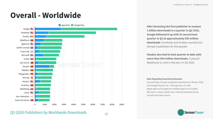Click the 'ByteDance' publisher label
Image resolution: width=213 pixels, height=119 pixels.
25,40
